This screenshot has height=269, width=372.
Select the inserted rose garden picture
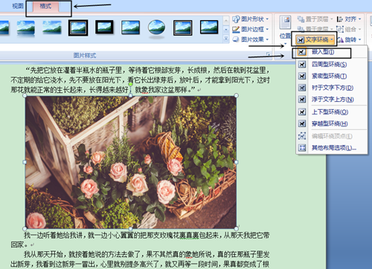coord(131,162)
